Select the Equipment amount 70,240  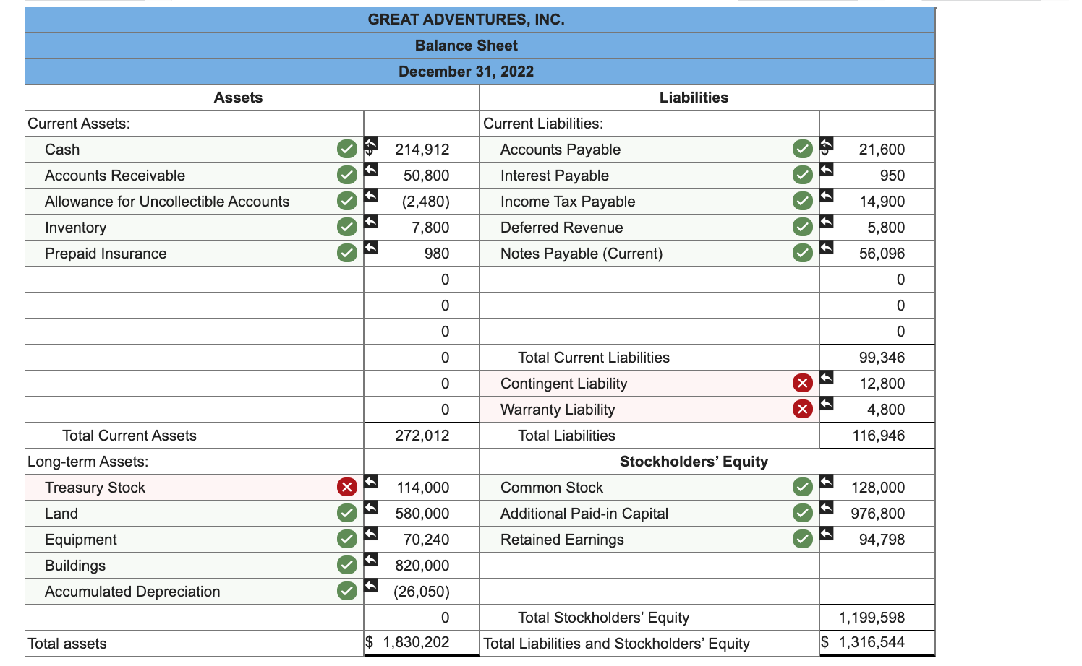(x=422, y=540)
